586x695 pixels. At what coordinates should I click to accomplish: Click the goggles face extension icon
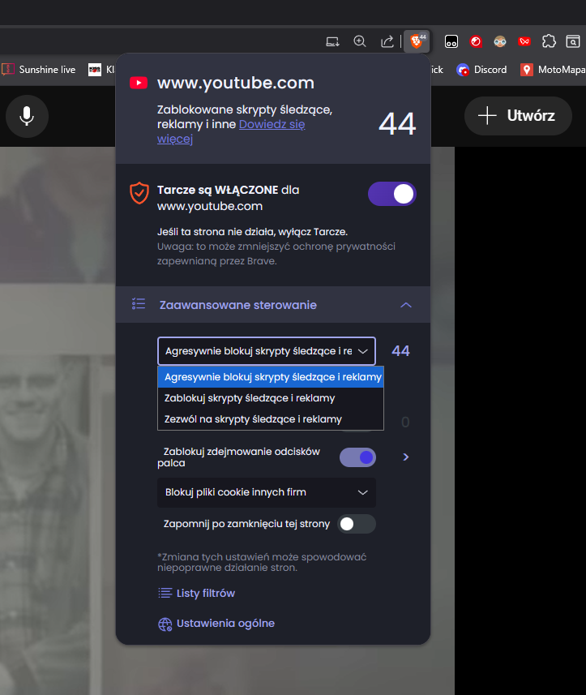coord(500,41)
